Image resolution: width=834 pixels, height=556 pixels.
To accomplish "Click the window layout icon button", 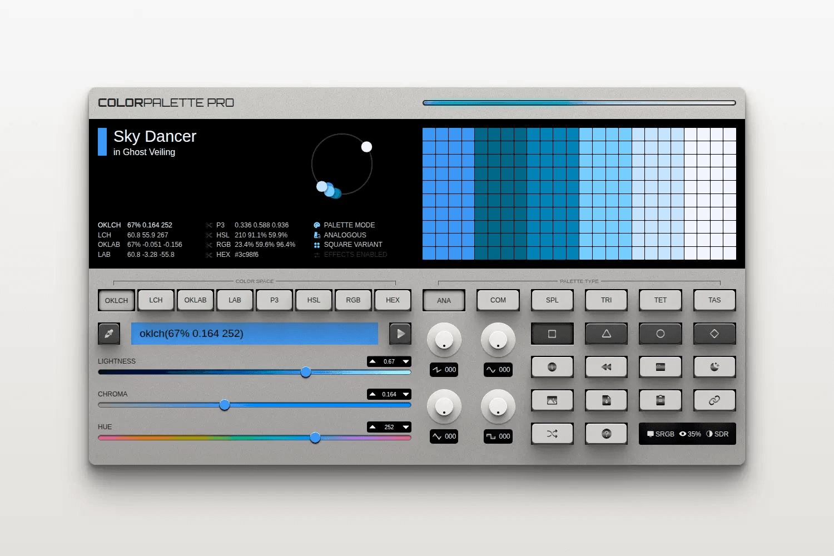I will [x=661, y=367].
